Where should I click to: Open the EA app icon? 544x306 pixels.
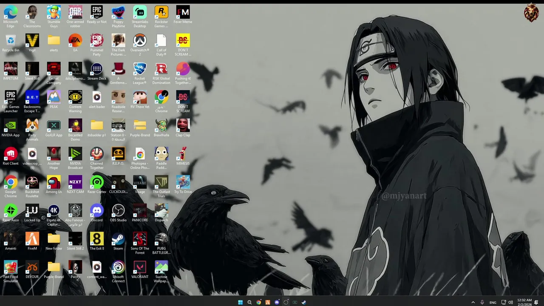75,43
